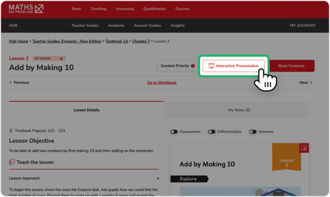Viewport: 330px width, 197px height.
Task: Click the Content Priority help question icon
Action: click(193, 66)
